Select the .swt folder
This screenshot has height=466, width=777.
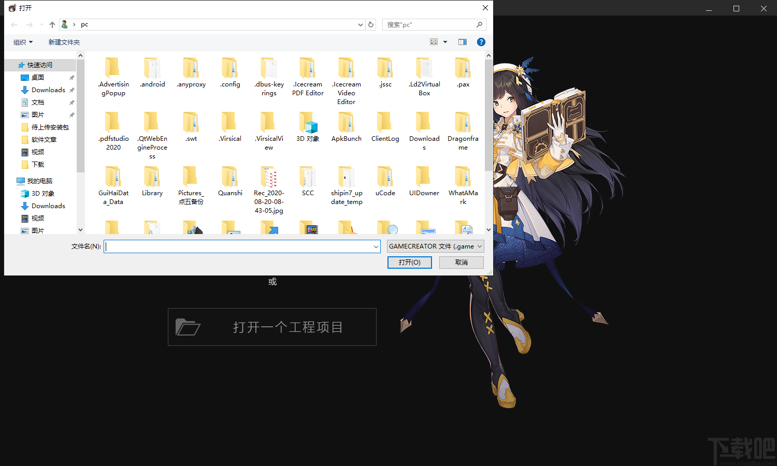pos(191,127)
